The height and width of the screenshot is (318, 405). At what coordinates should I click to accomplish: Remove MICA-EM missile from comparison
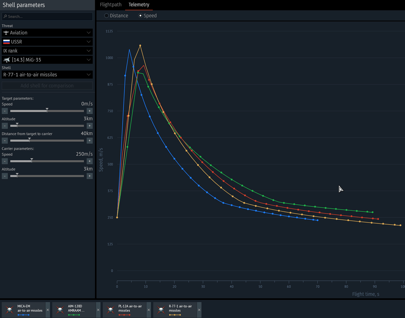tap(47, 310)
